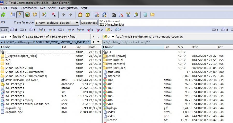Open right panel path history dropdown arrow
The image size is (233, 123).
(x=104, y=42)
